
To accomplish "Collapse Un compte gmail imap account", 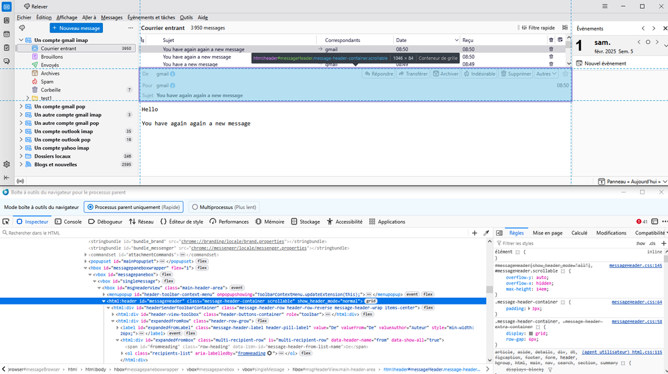I will [x=21, y=40].
